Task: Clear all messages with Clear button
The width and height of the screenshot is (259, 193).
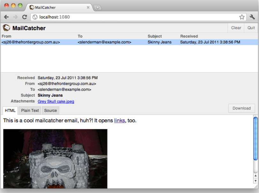Action: point(236,28)
